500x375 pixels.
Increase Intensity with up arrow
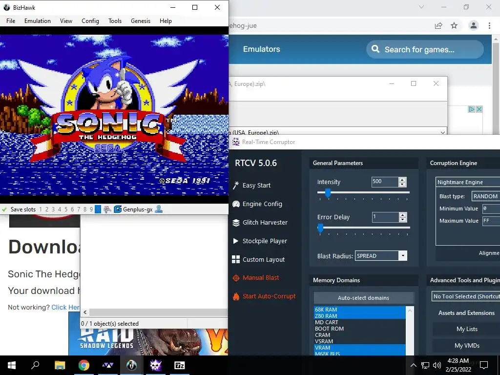(402, 180)
